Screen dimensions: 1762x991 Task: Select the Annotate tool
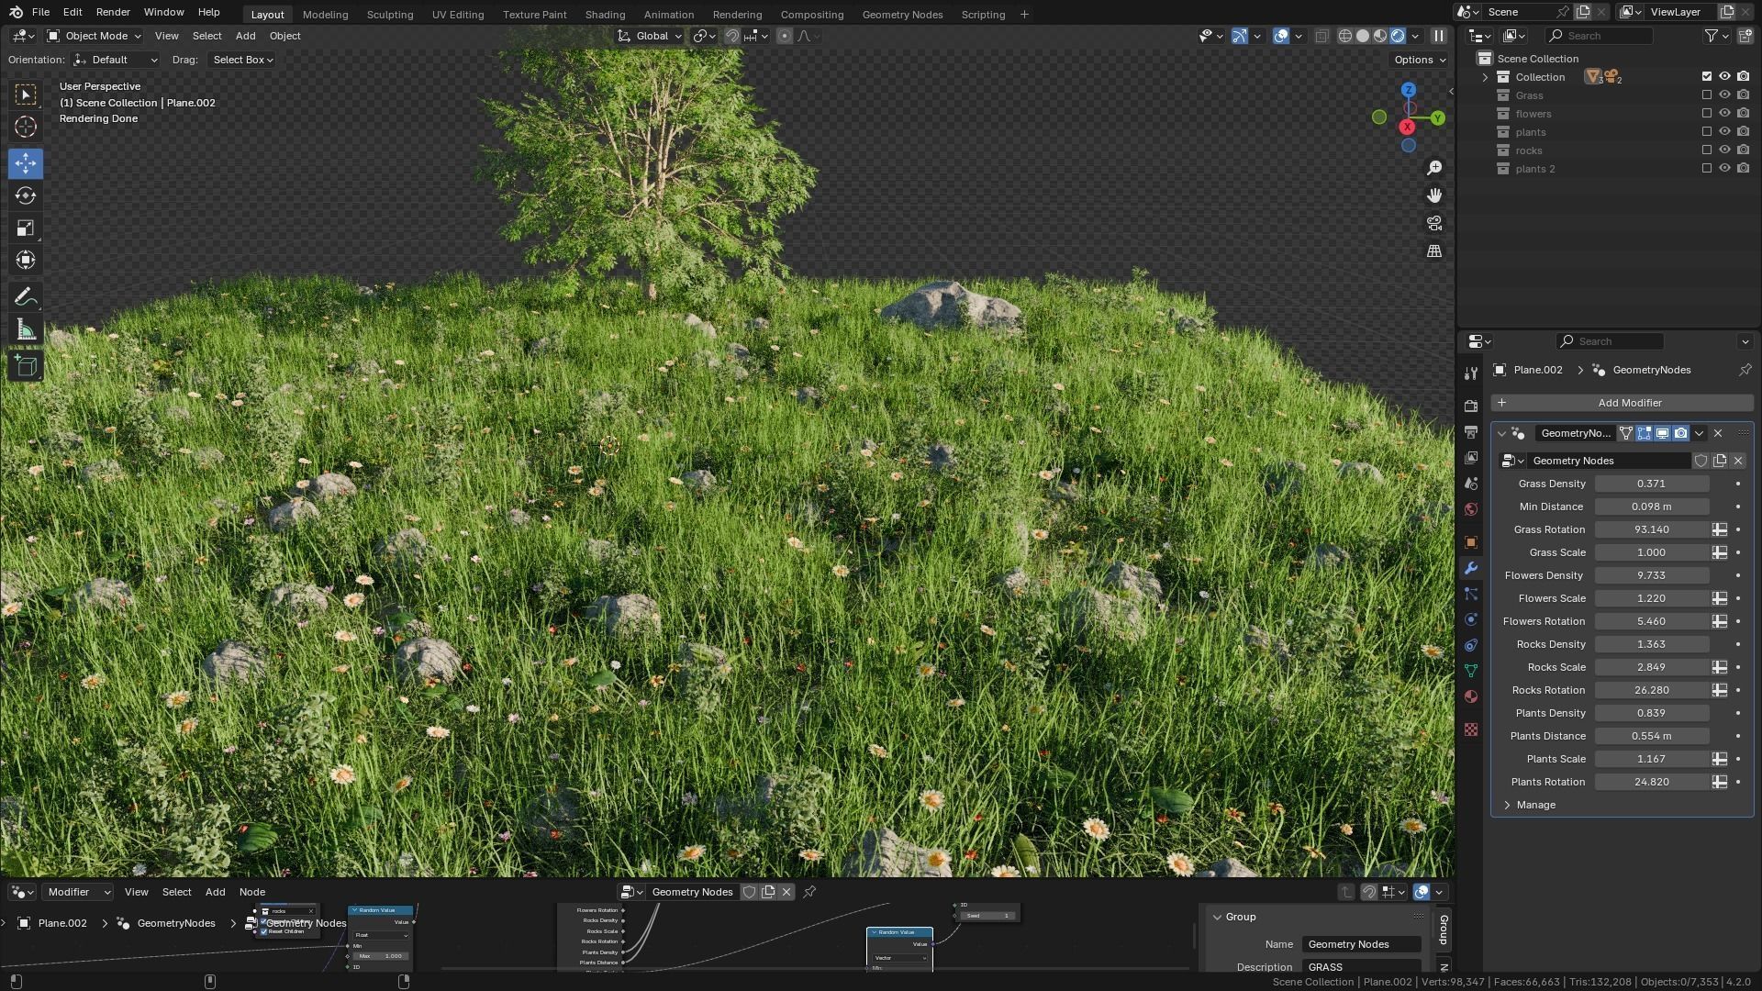tap(26, 296)
